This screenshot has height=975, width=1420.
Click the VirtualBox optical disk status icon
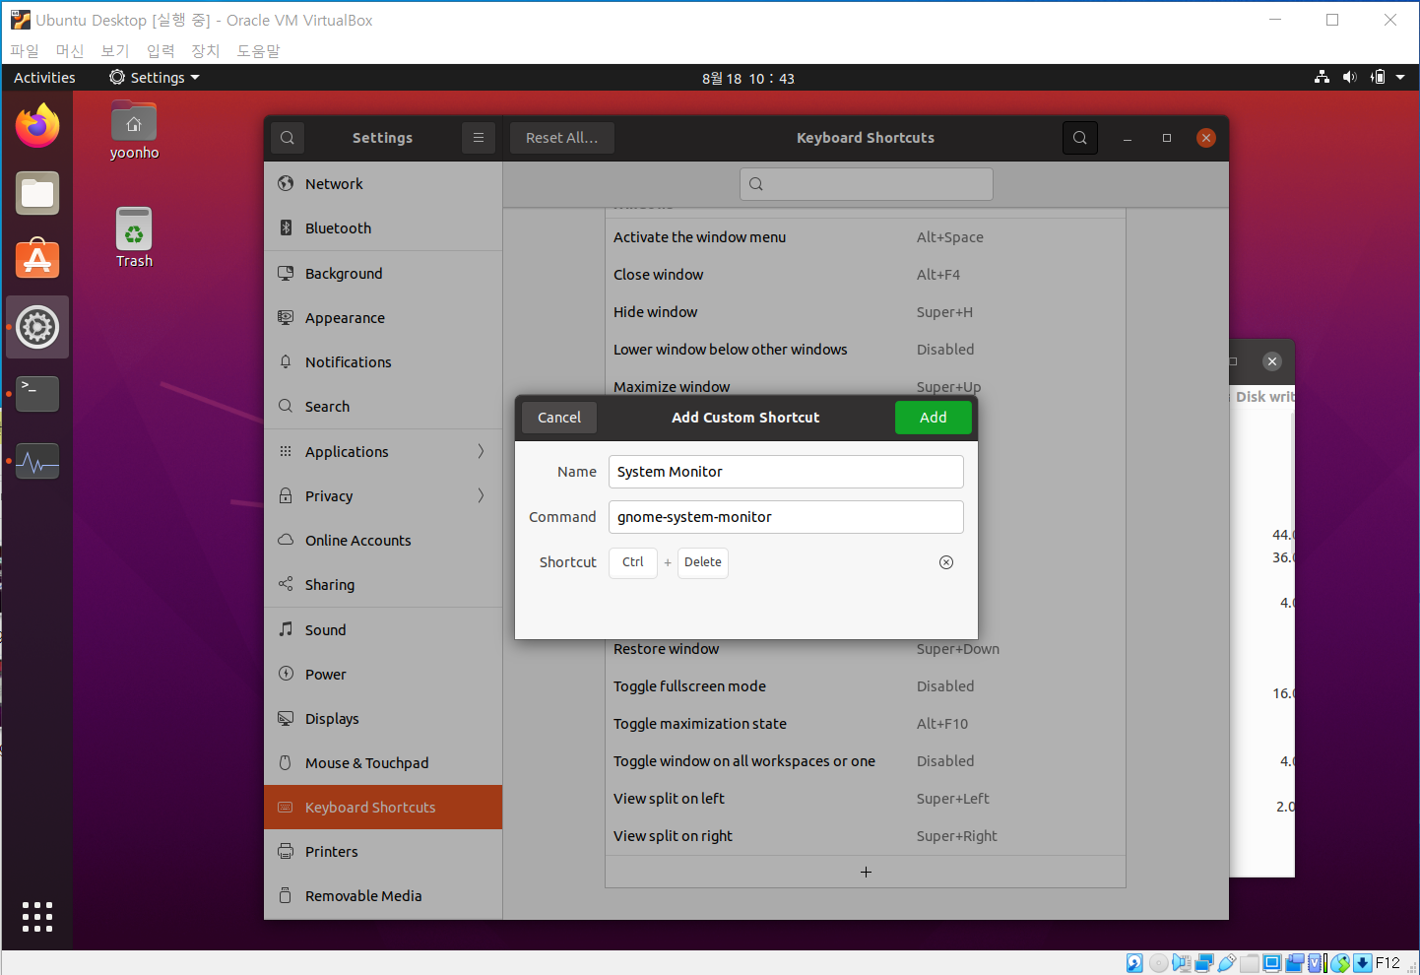(x=1159, y=963)
